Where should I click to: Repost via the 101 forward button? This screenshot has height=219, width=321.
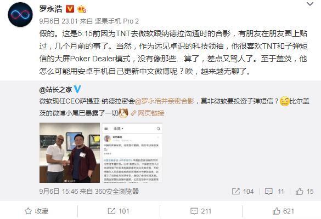(x=119, y=211)
